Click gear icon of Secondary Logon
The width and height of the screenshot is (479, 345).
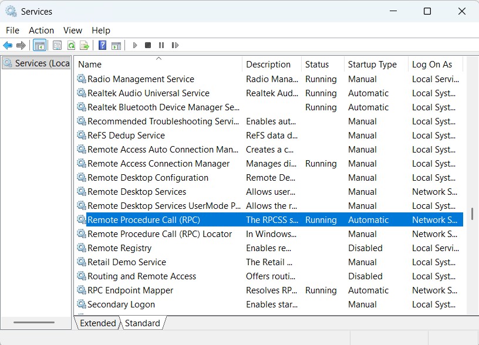81,304
